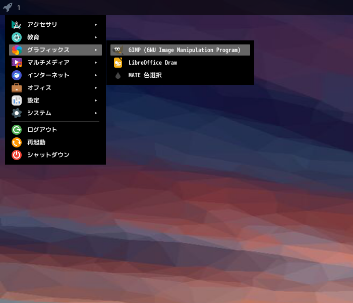Click the green ログアウト icon
Screen dimensions: 353x303
[x=17, y=130]
